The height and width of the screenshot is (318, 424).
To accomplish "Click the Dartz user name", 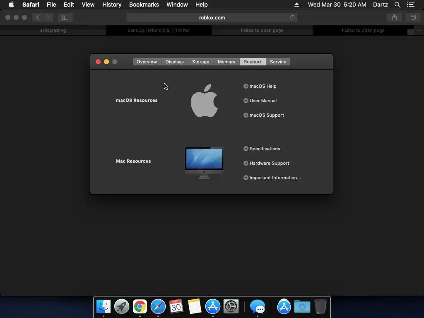I will pyautogui.click(x=380, y=5).
